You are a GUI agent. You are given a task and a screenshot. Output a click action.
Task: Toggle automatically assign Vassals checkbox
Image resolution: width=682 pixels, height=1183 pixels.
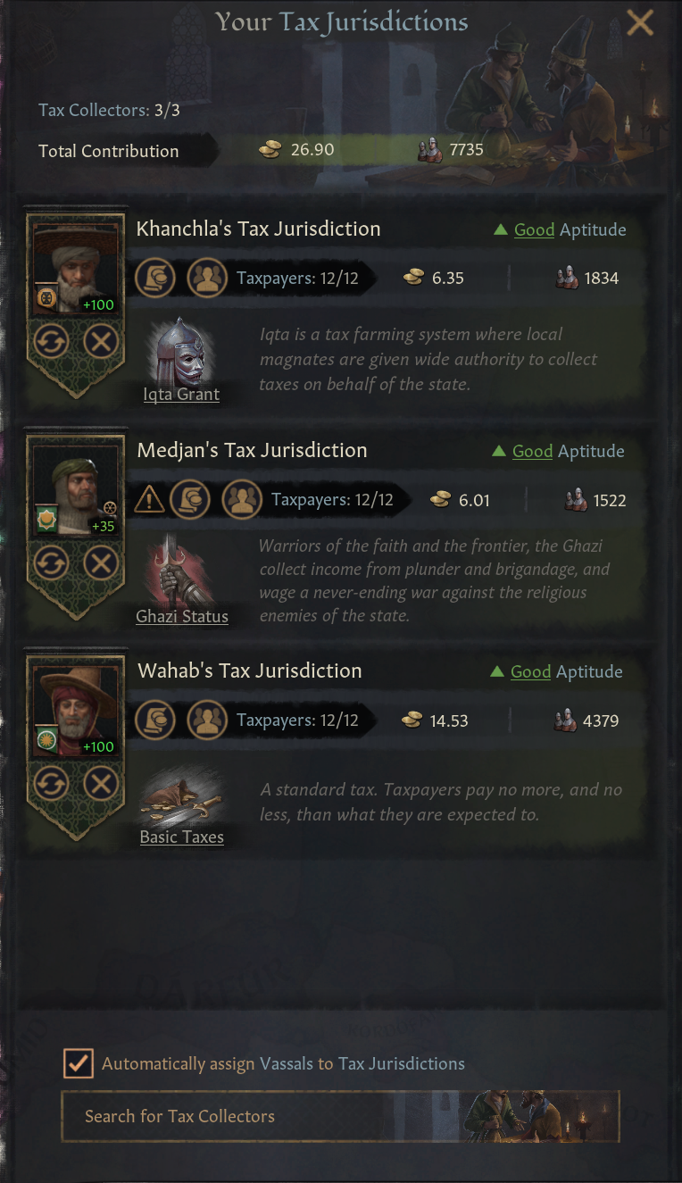79,1063
